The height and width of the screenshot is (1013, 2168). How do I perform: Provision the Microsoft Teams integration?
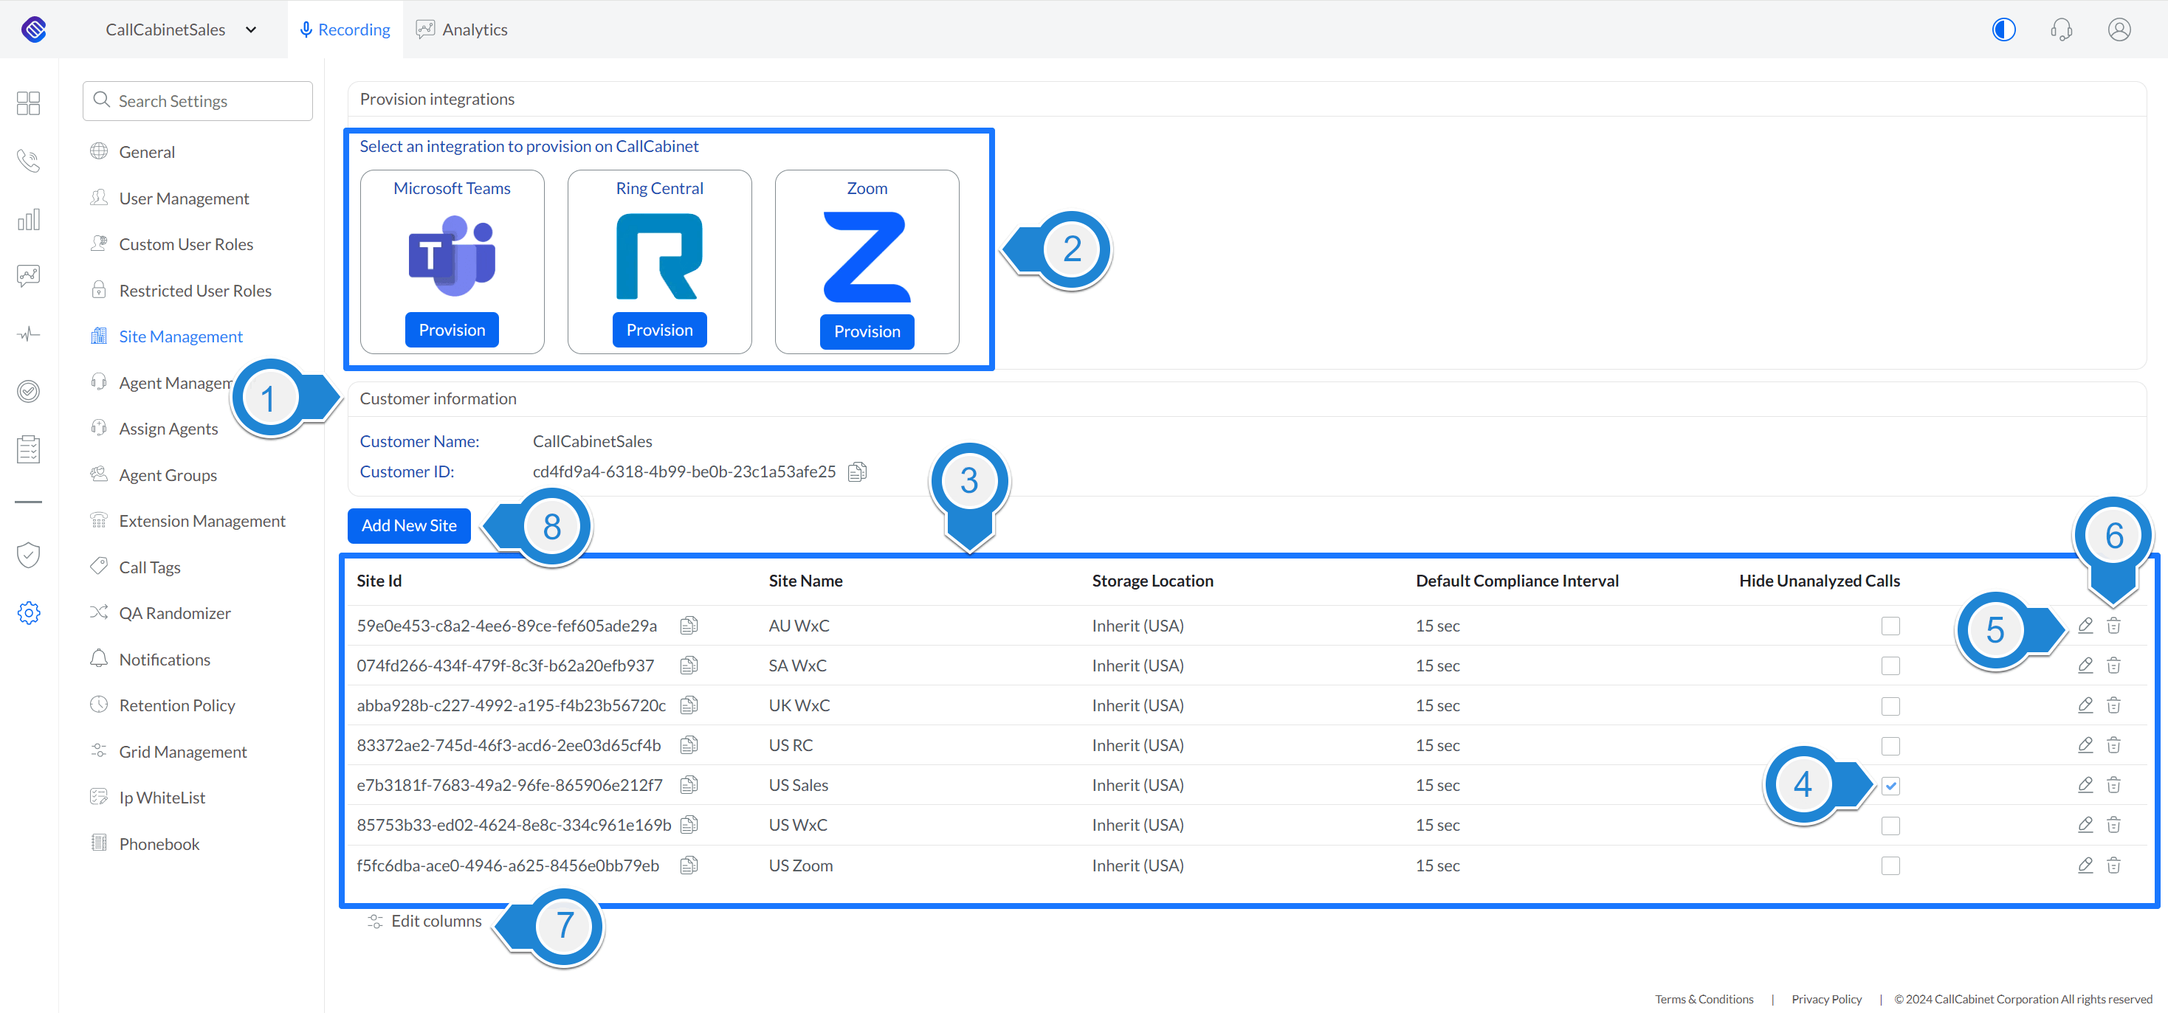coord(451,330)
